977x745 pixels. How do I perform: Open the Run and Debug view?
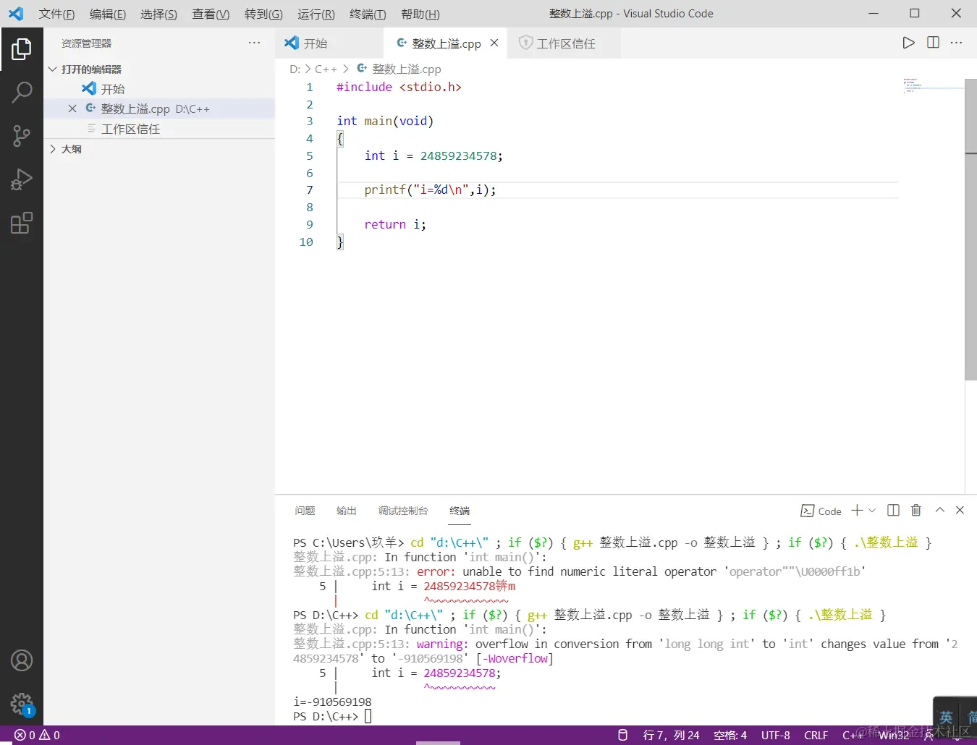pyautogui.click(x=22, y=179)
